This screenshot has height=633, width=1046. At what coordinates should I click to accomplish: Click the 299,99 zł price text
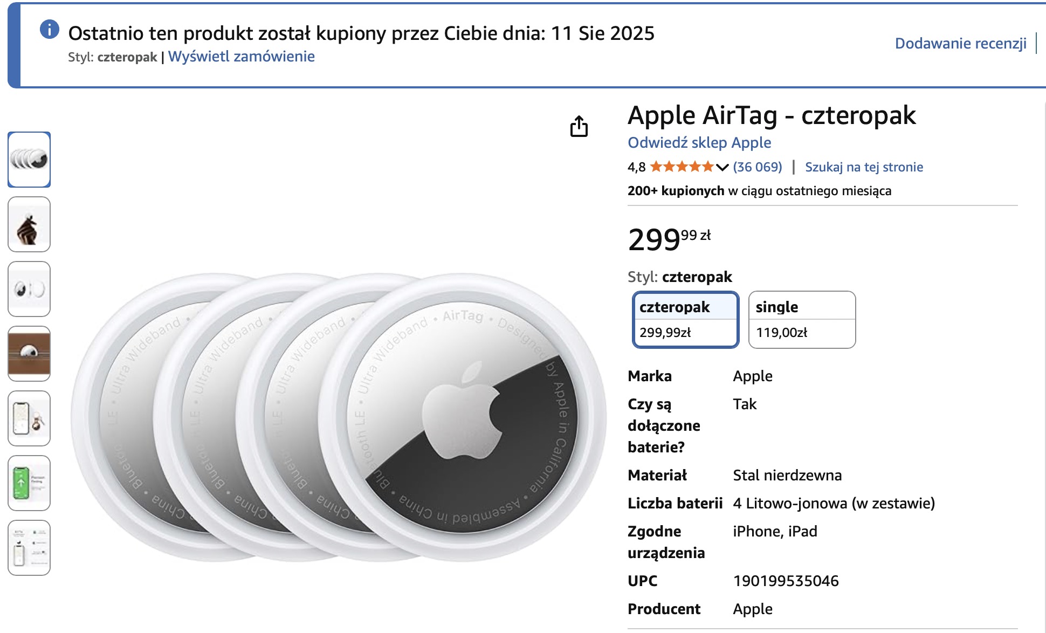(669, 239)
